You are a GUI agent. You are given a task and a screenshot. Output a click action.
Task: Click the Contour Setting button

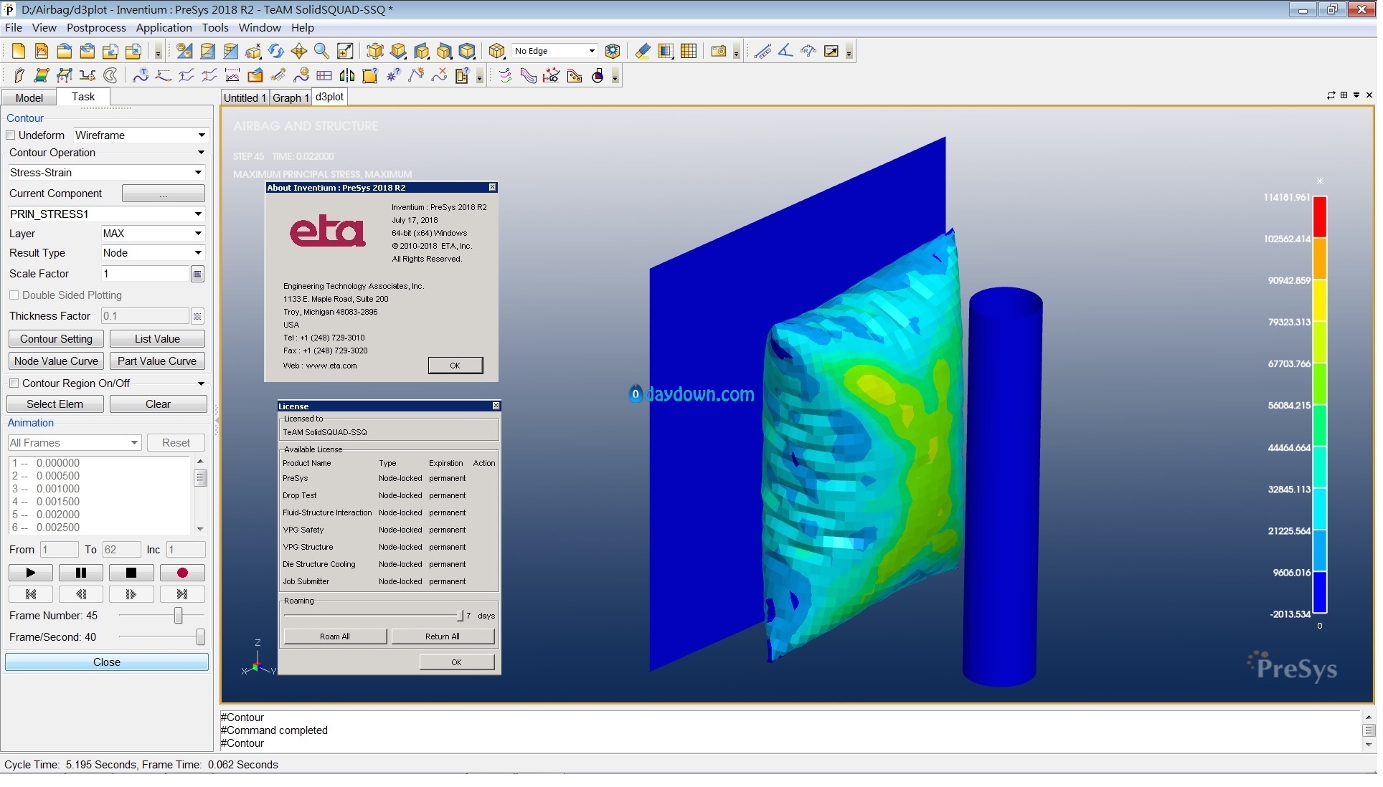56,339
